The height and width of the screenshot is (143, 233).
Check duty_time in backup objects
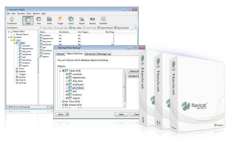pyautogui.click(x=67, y=81)
